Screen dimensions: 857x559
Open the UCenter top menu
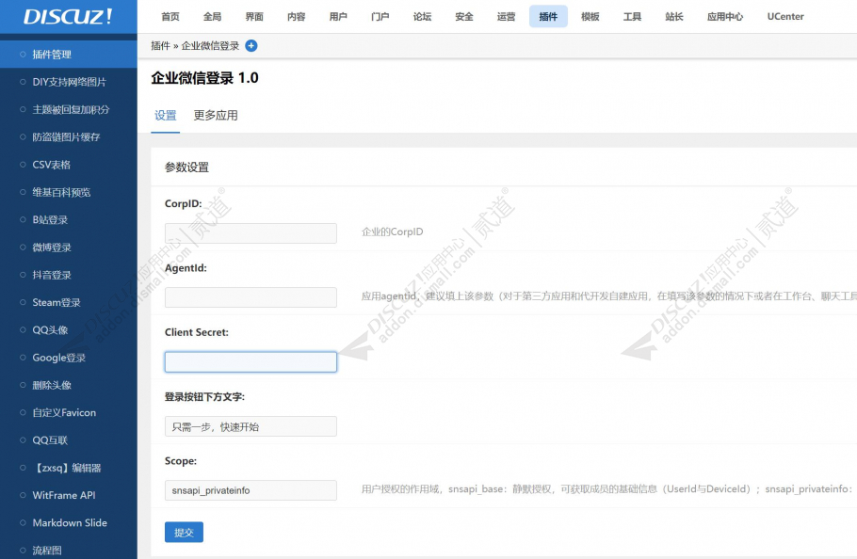[x=785, y=16]
